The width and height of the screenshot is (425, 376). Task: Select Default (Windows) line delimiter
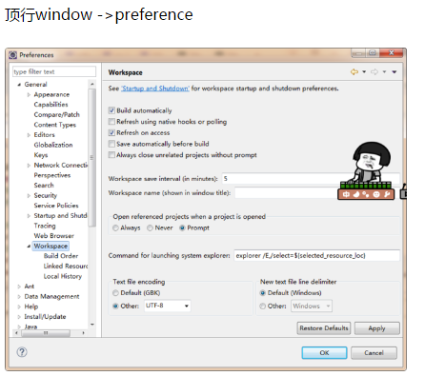263,292
